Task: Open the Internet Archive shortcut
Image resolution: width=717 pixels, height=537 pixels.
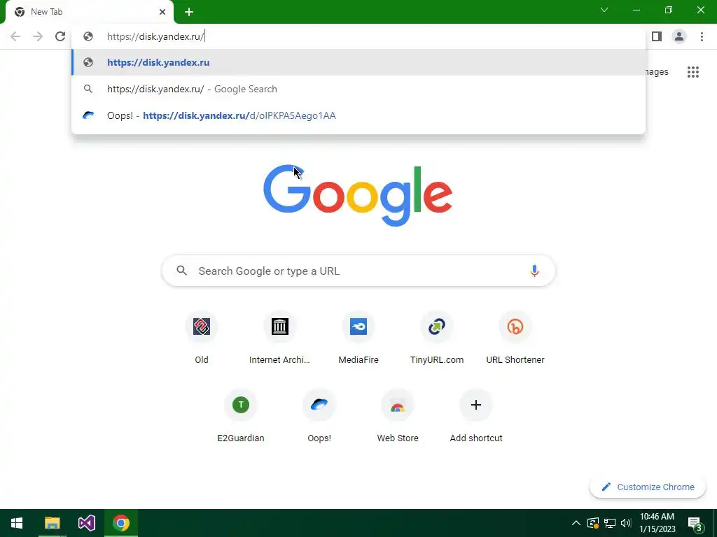Action: coord(280,338)
